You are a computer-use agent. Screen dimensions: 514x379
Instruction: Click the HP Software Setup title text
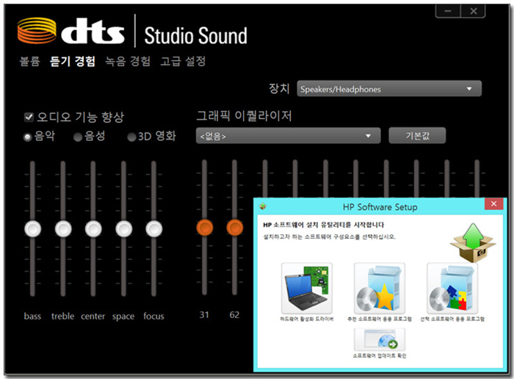[x=380, y=207]
